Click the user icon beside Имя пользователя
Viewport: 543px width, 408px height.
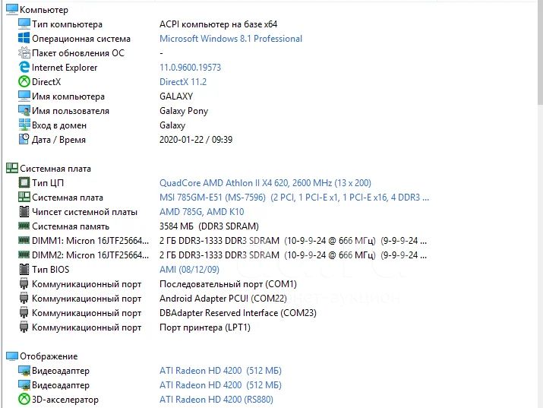click(24, 110)
